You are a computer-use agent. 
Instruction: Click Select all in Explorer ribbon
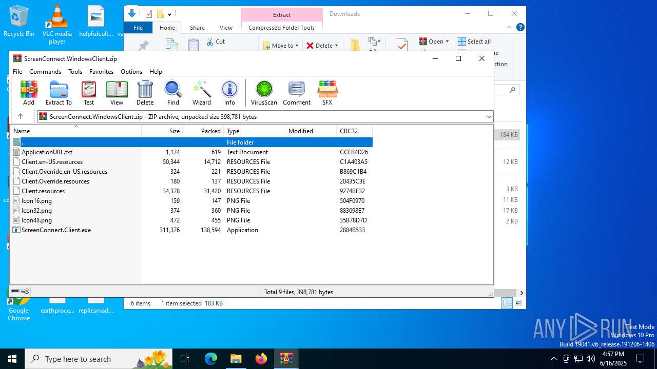474,42
